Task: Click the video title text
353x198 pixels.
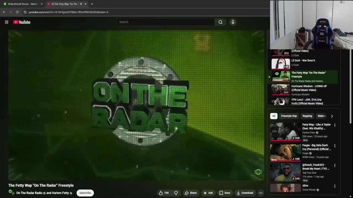Action: tap(41, 185)
